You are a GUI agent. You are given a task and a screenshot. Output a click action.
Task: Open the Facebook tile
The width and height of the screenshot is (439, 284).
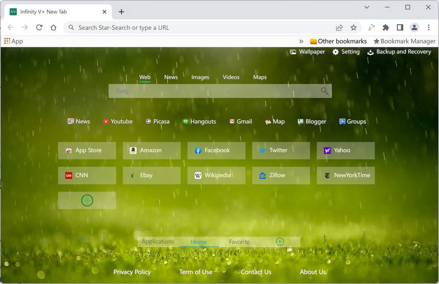[x=216, y=151]
